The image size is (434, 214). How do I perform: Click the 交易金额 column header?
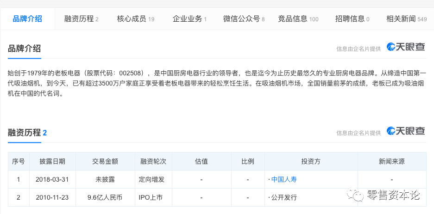[105, 161]
